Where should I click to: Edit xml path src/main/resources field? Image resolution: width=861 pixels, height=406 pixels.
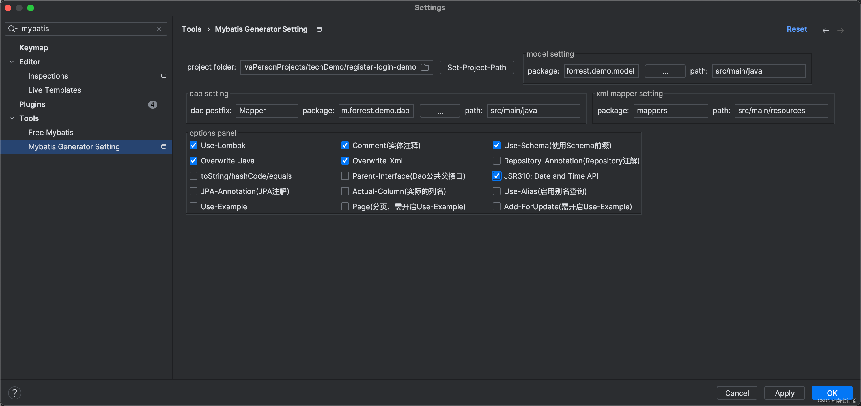click(x=781, y=111)
